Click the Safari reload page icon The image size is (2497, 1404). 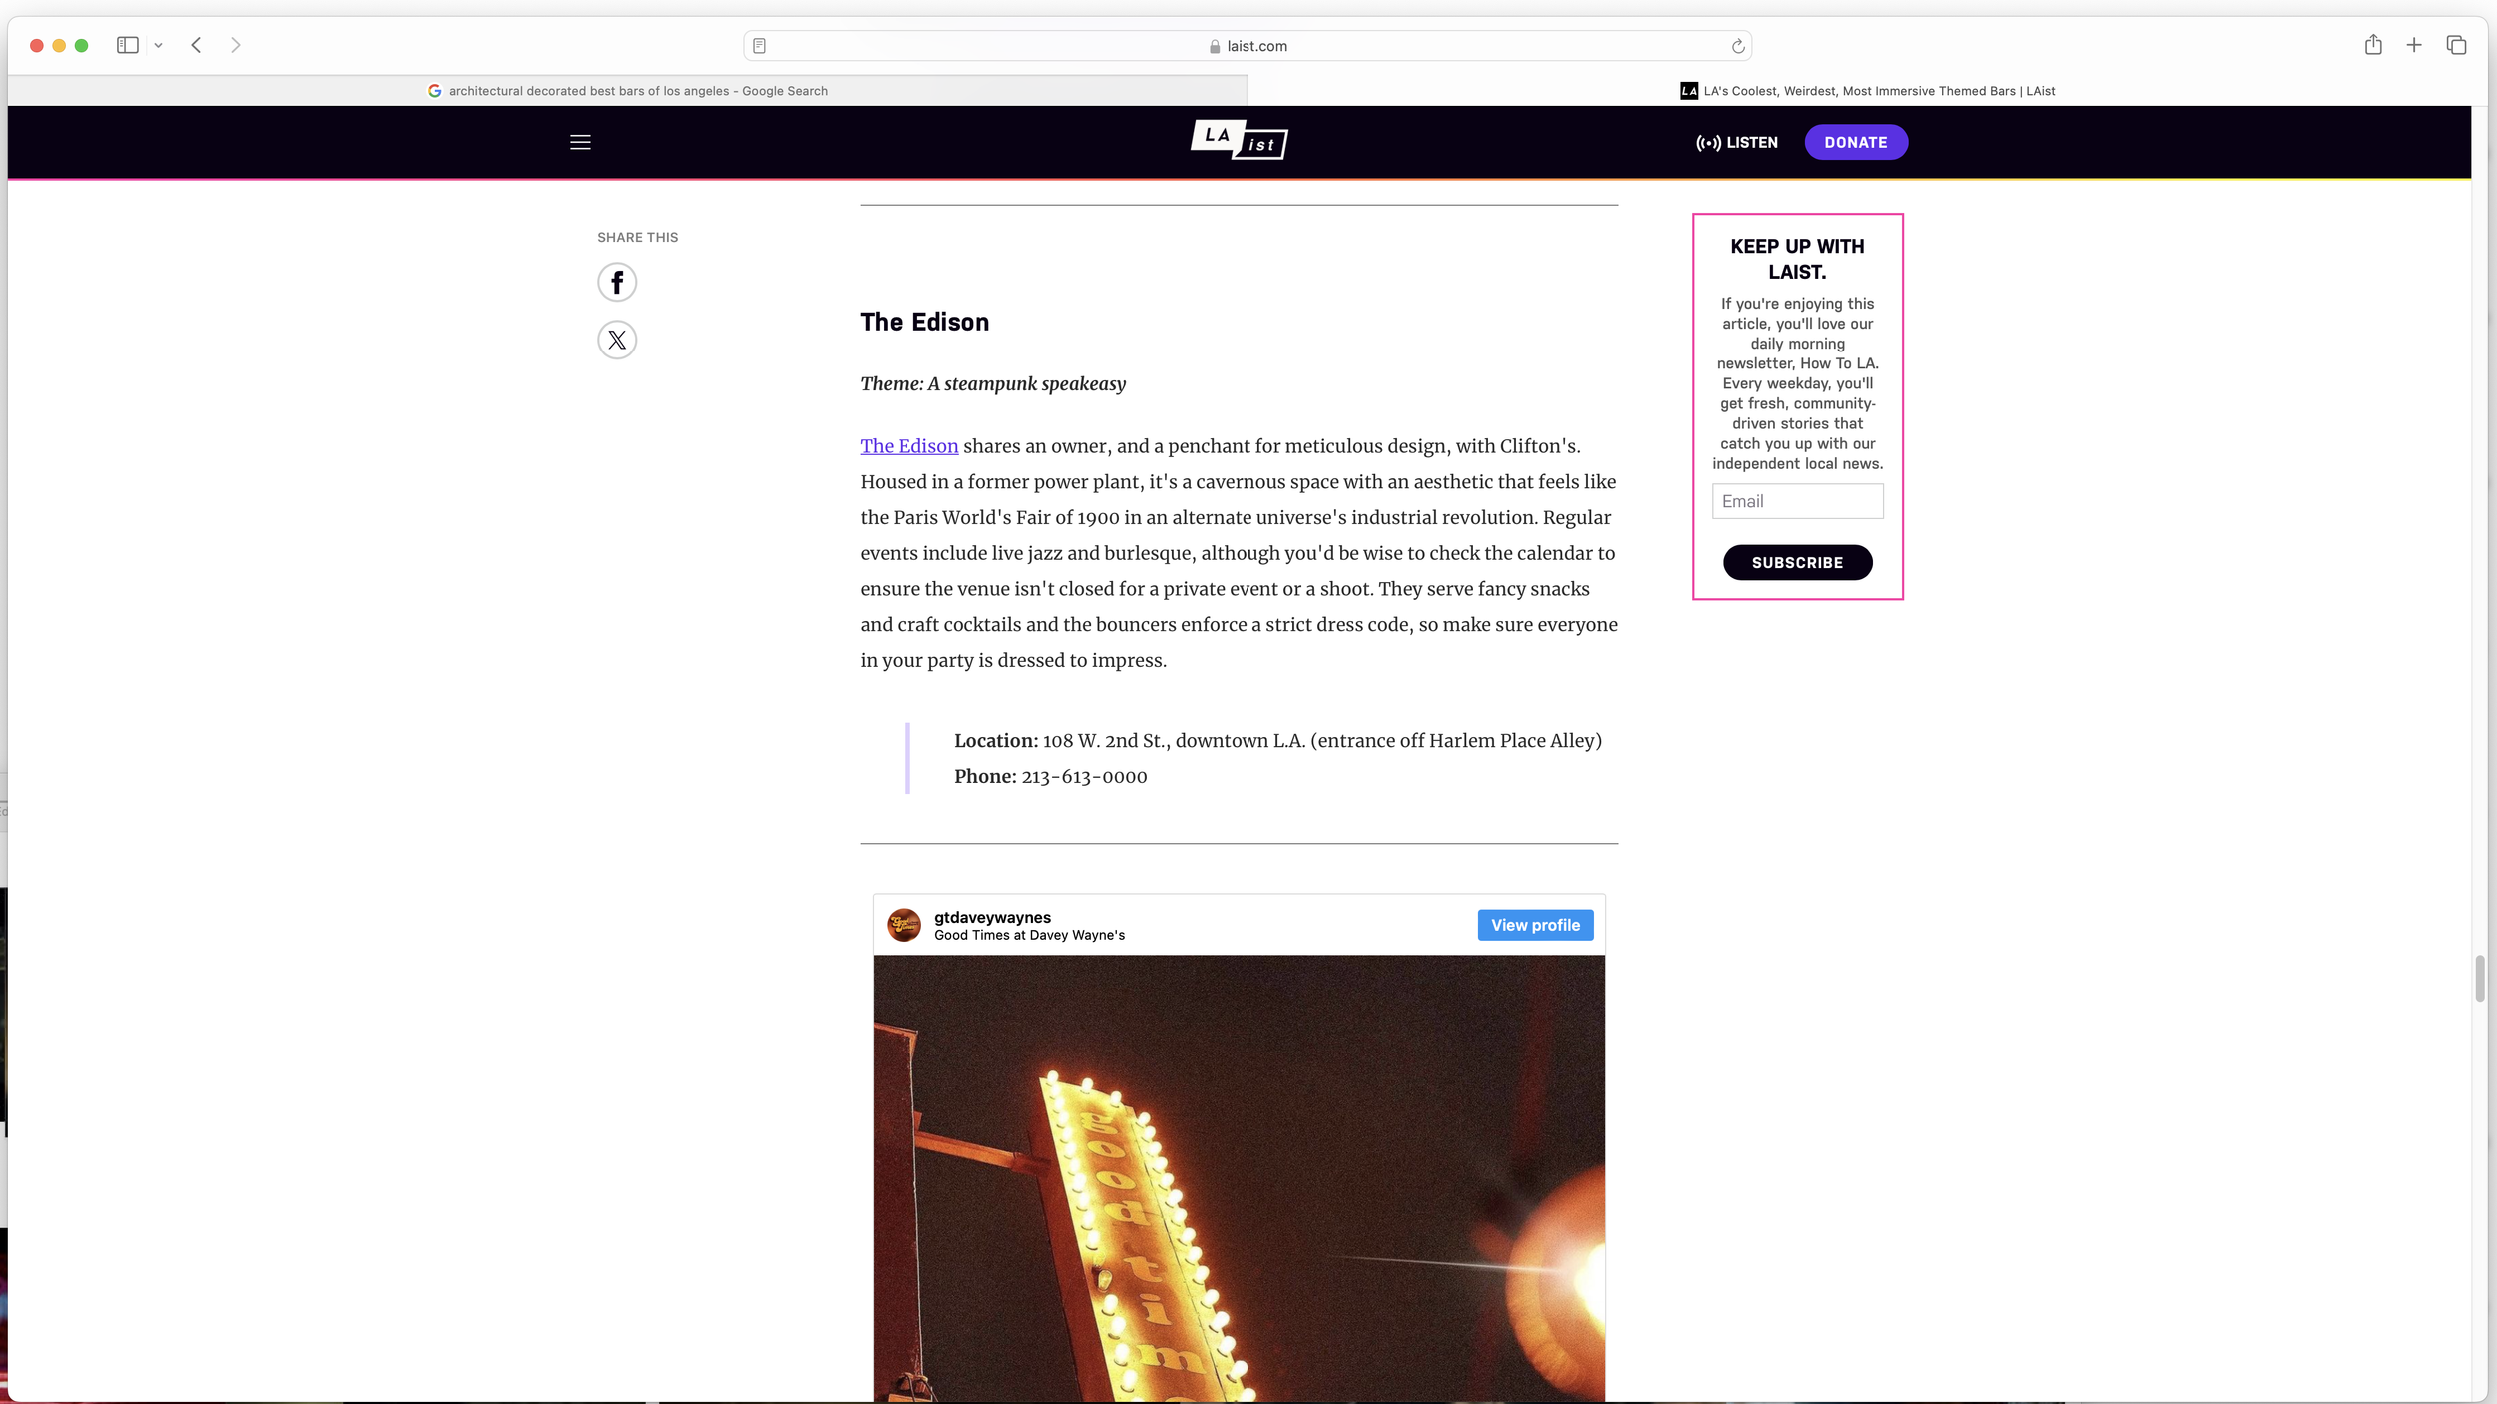1738,46
